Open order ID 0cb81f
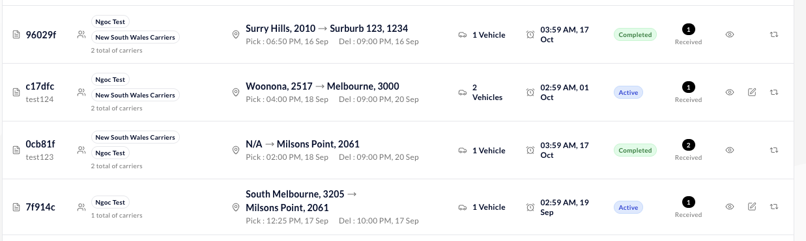 (x=40, y=144)
